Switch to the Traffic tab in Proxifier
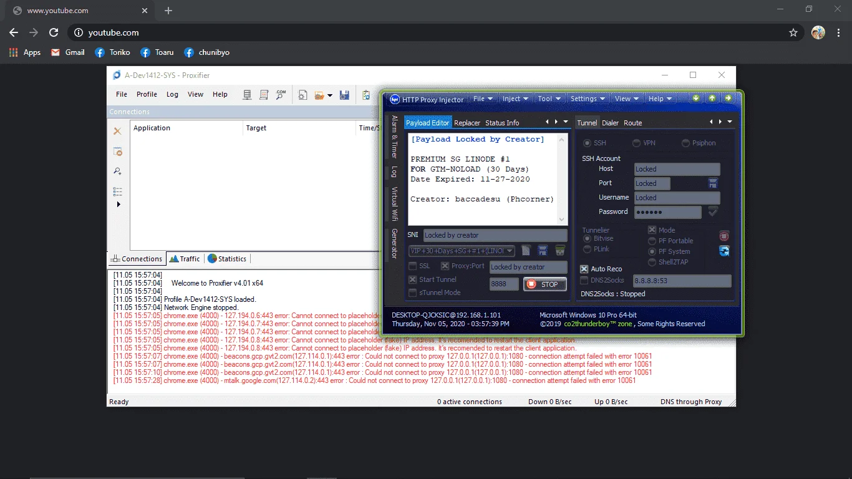 point(185,259)
